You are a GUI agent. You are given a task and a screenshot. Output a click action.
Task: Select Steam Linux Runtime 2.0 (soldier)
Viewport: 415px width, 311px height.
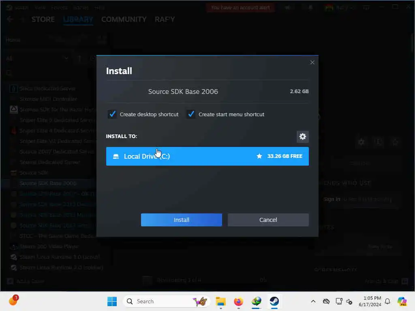tap(62, 268)
